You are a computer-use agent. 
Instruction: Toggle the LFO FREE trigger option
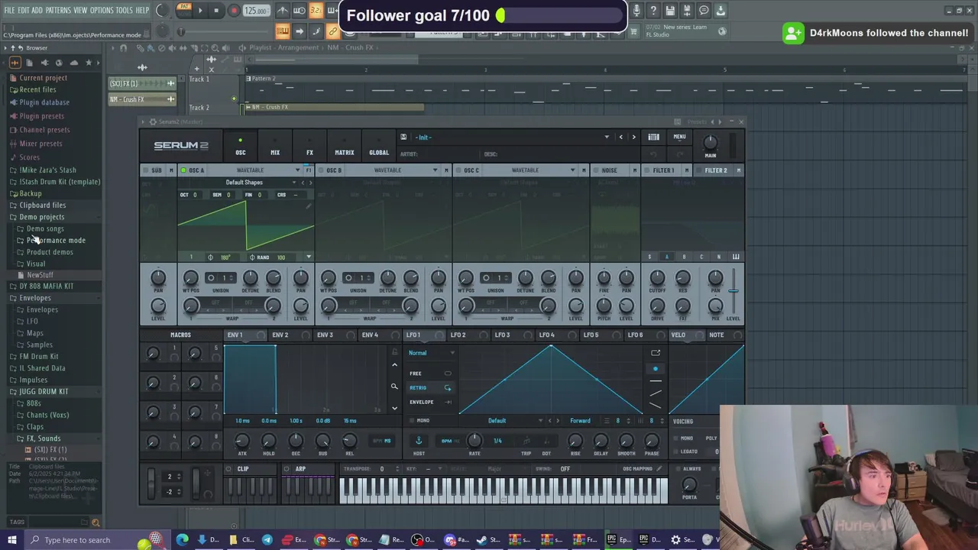tap(429, 374)
